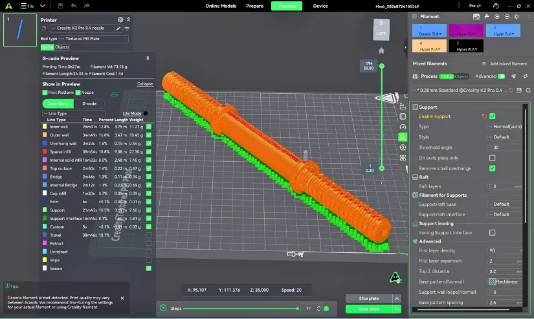
Task: Reset the process preset with orange arrow
Action: (x=511, y=90)
